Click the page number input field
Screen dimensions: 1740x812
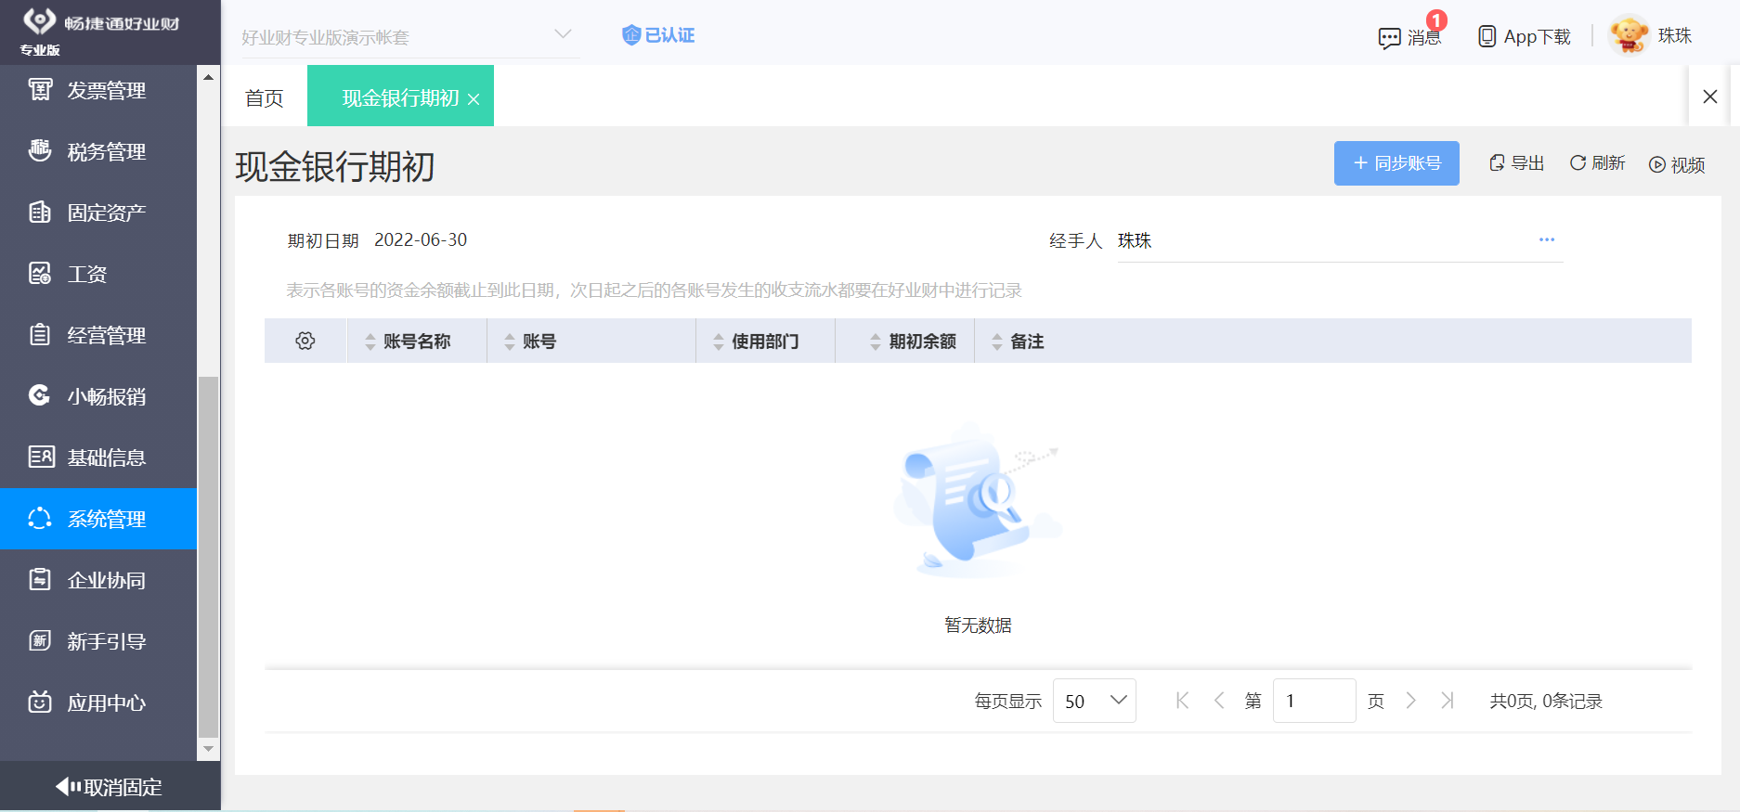pyautogui.click(x=1314, y=701)
